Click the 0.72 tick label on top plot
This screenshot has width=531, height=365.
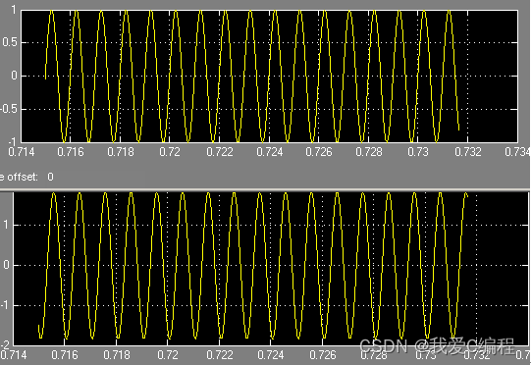[170, 152]
